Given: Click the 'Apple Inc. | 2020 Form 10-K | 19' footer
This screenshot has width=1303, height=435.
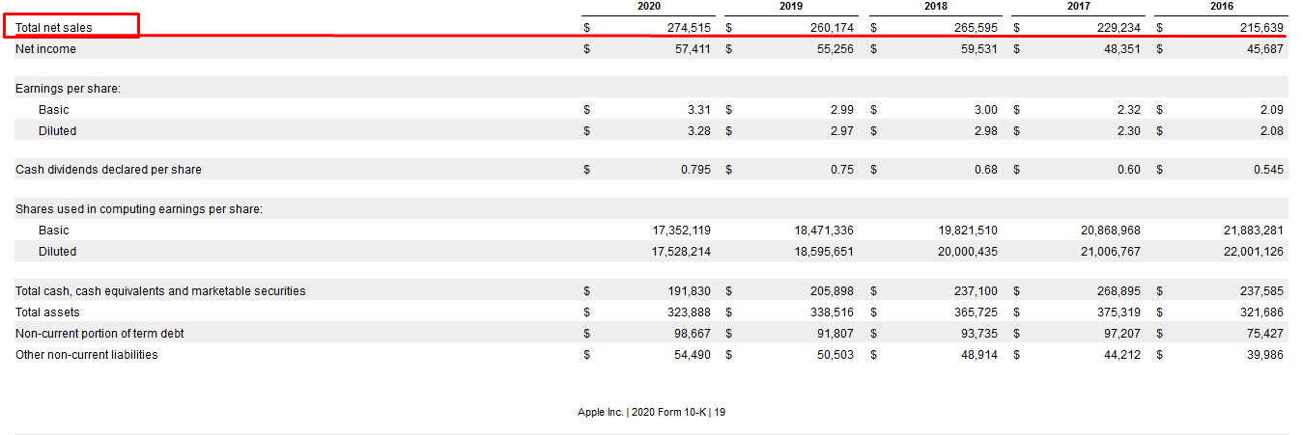Looking at the screenshot, I should pos(652,412).
